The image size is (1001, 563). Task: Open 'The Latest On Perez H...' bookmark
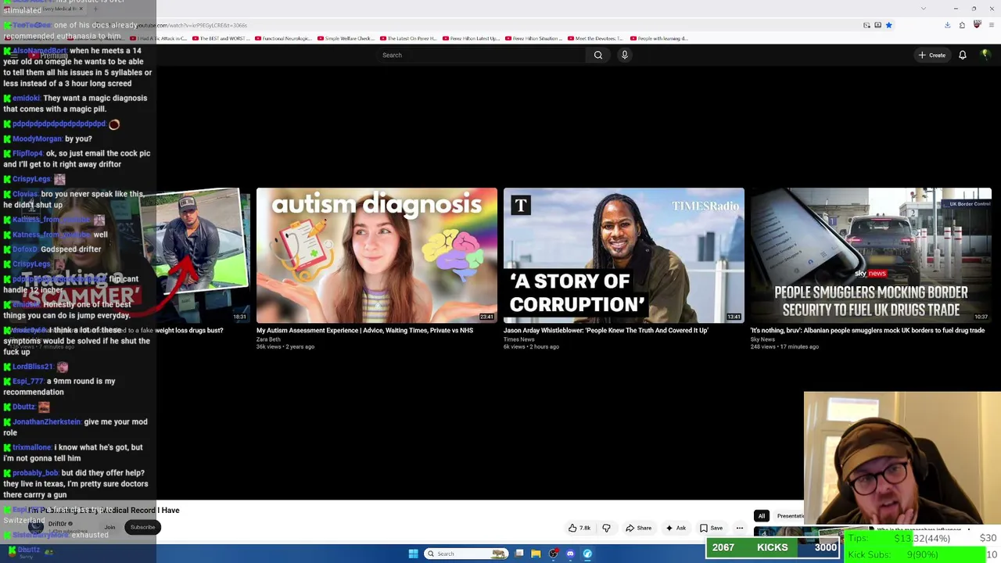(x=408, y=38)
